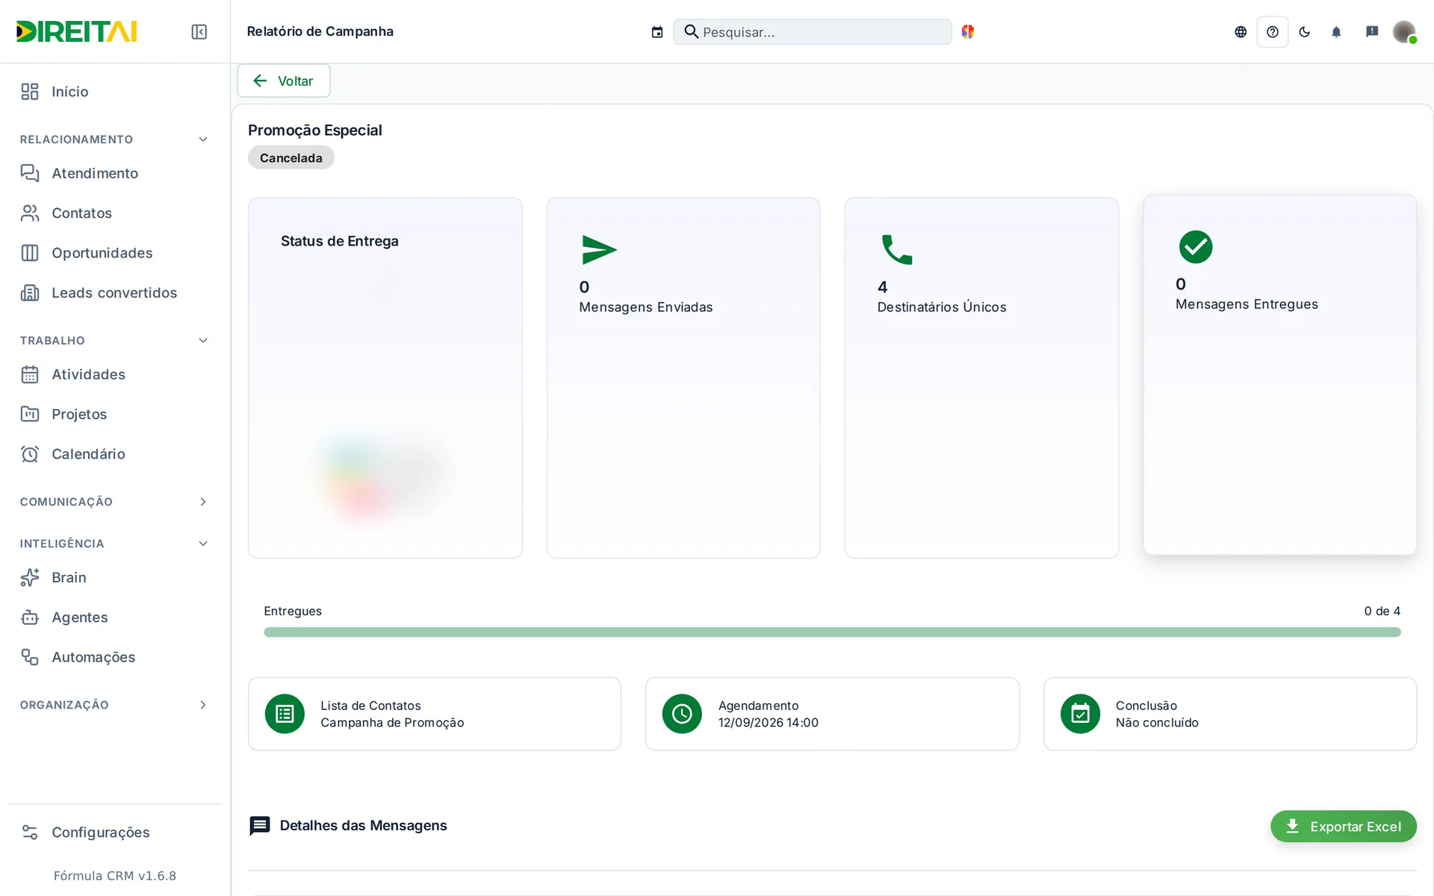Click the Cancelada status badge
The width and height of the screenshot is (1434, 896).
pos(291,158)
